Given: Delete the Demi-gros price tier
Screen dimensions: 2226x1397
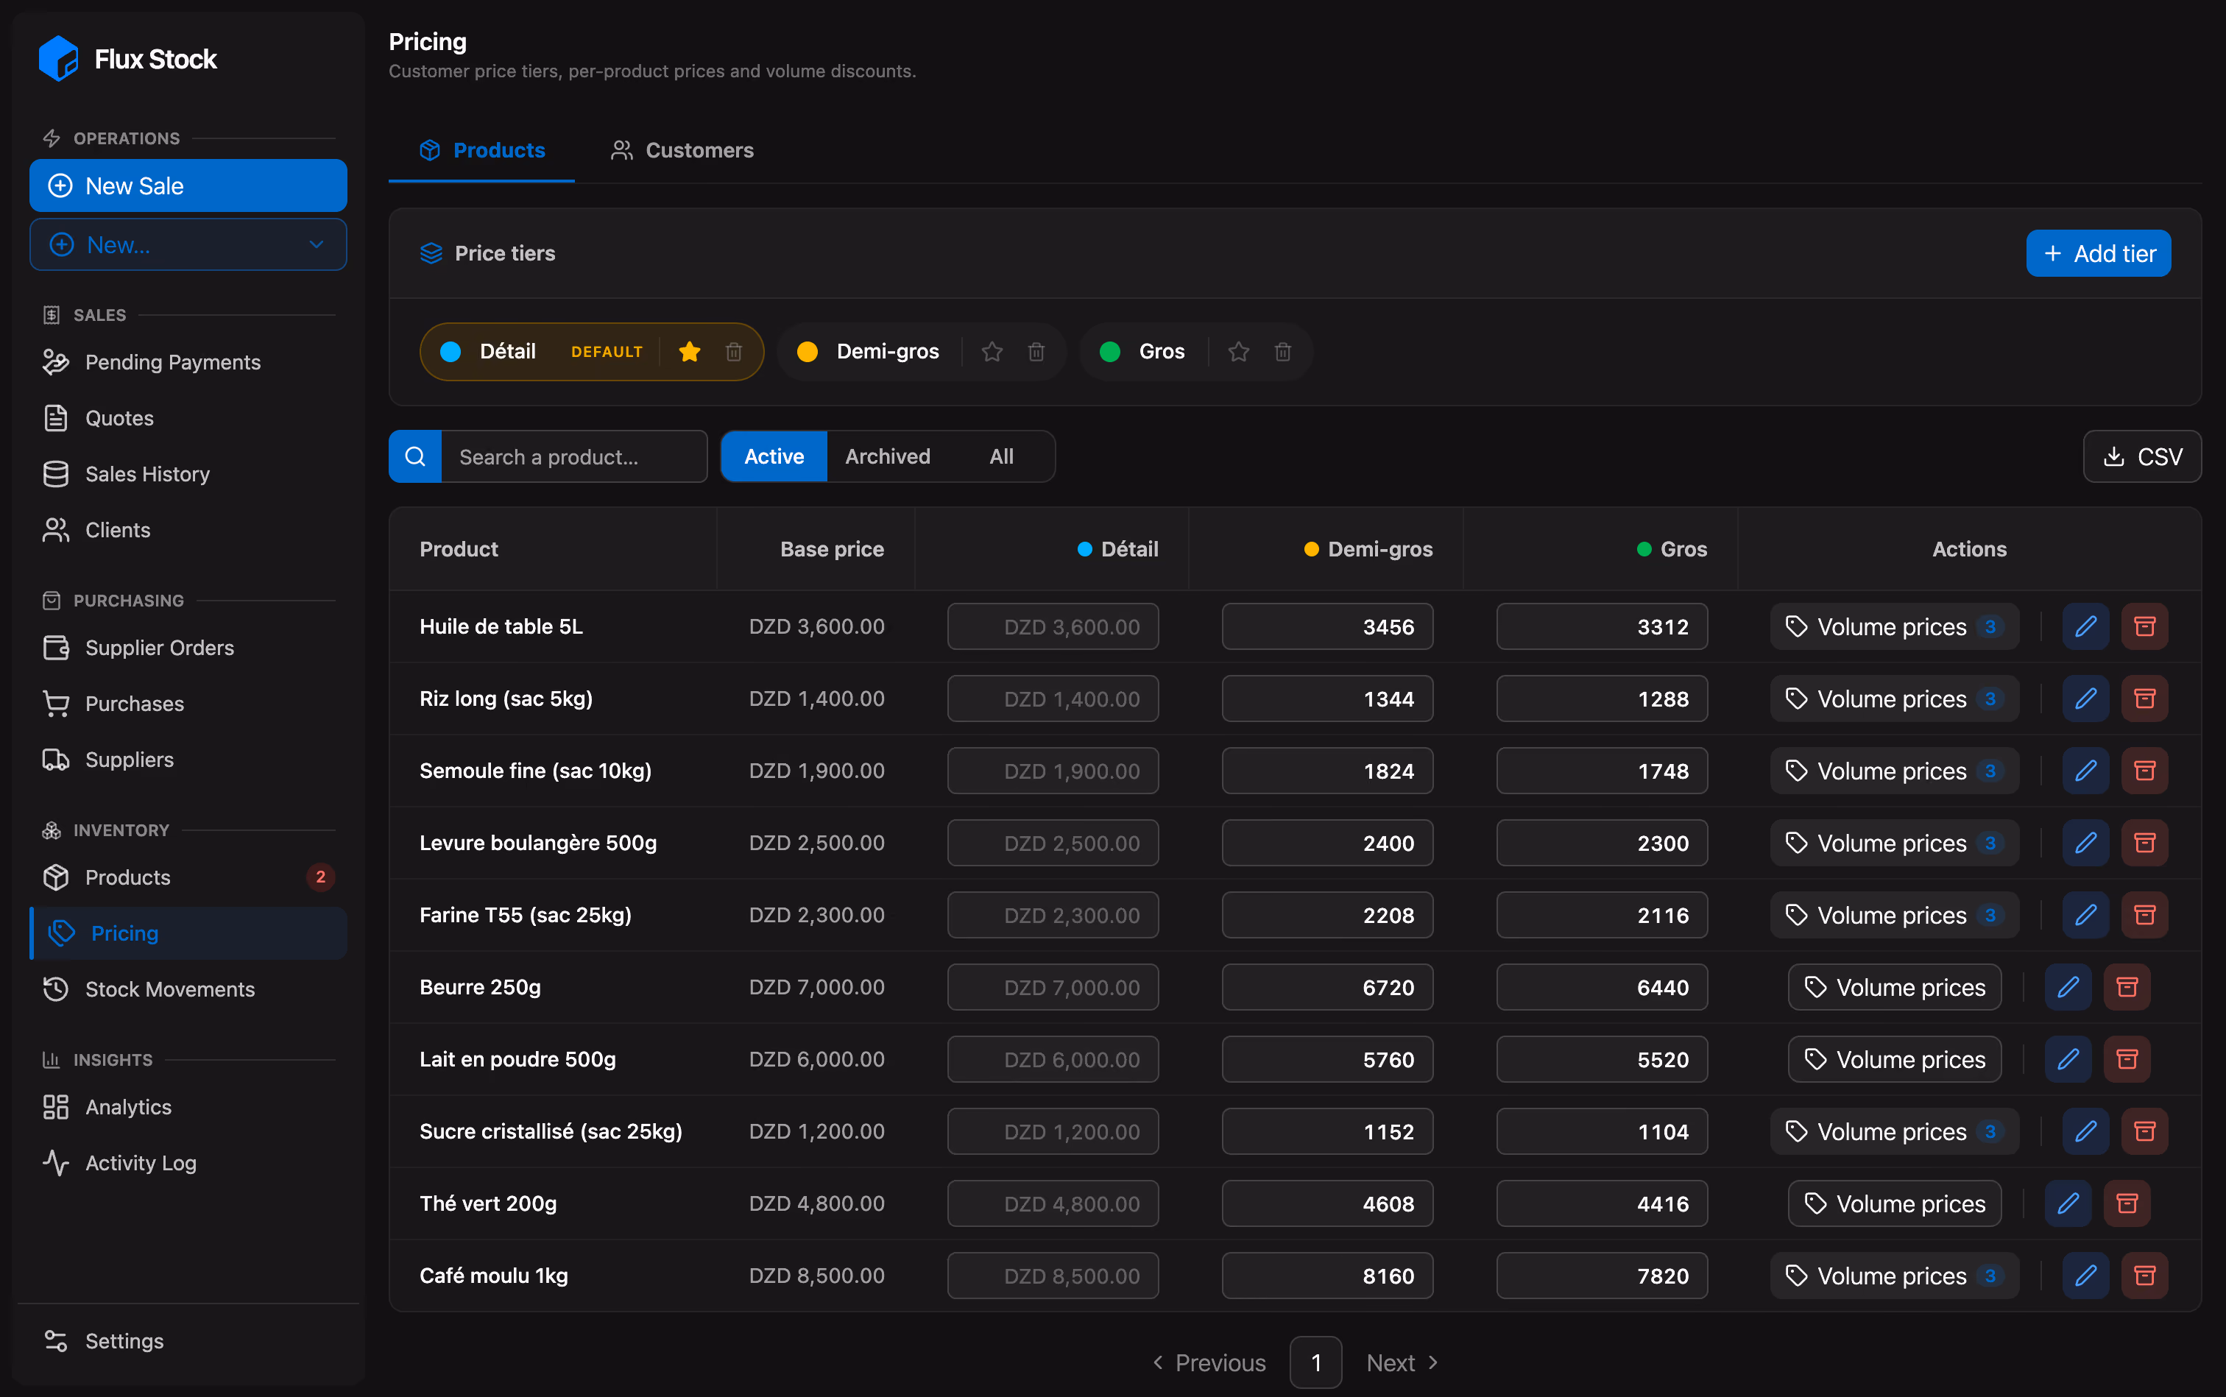Looking at the screenshot, I should point(1036,351).
